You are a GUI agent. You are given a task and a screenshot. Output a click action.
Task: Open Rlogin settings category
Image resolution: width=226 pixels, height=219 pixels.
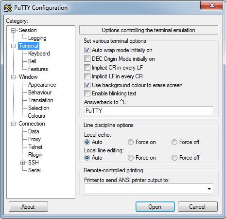pyautogui.click(x=35, y=155)
